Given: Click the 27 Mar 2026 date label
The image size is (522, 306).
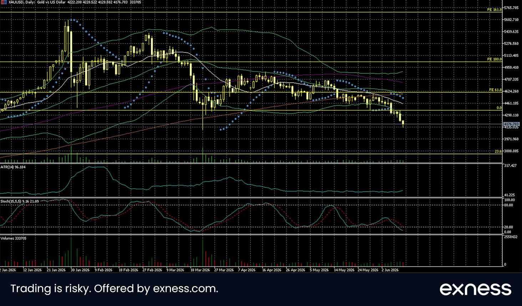Looking at the screenshot, I should [x=224, y=270].
